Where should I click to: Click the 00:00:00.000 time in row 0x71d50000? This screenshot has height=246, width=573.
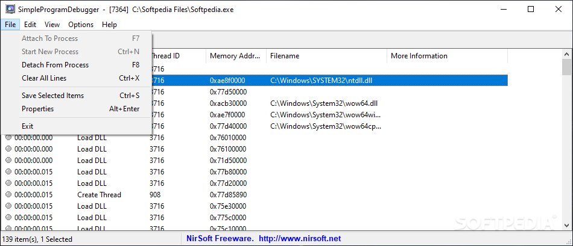pos(33,160)
